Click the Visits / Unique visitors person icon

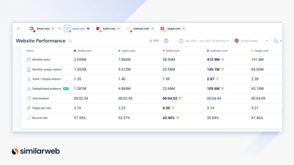[x=29, y=79]
